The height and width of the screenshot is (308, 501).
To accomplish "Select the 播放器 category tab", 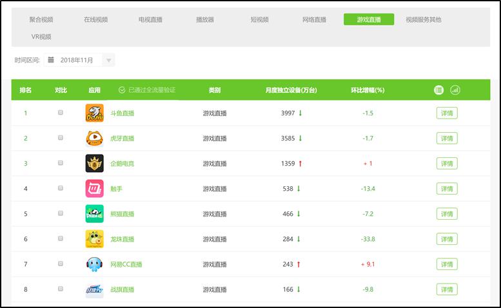I will coord(205,19).
